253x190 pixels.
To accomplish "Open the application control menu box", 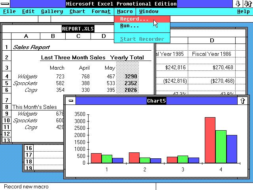I will click(5, 4).
